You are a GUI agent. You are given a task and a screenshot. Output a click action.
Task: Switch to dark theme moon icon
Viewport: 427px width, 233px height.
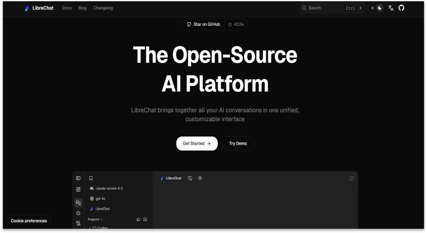point(380,8)
